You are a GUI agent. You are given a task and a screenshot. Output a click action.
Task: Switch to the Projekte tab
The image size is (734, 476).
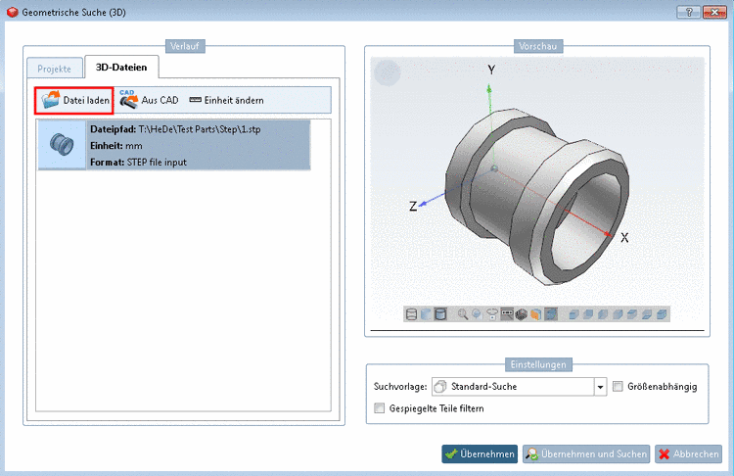pyautogui.click(x=55, y=69)
